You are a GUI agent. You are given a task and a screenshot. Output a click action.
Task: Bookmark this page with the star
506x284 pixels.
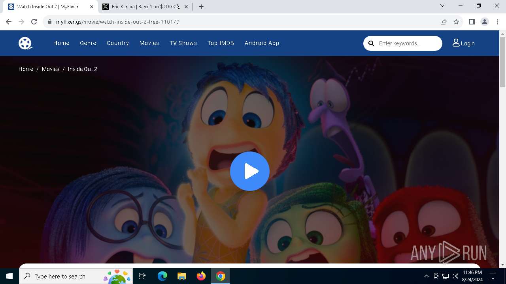point(456,22)
